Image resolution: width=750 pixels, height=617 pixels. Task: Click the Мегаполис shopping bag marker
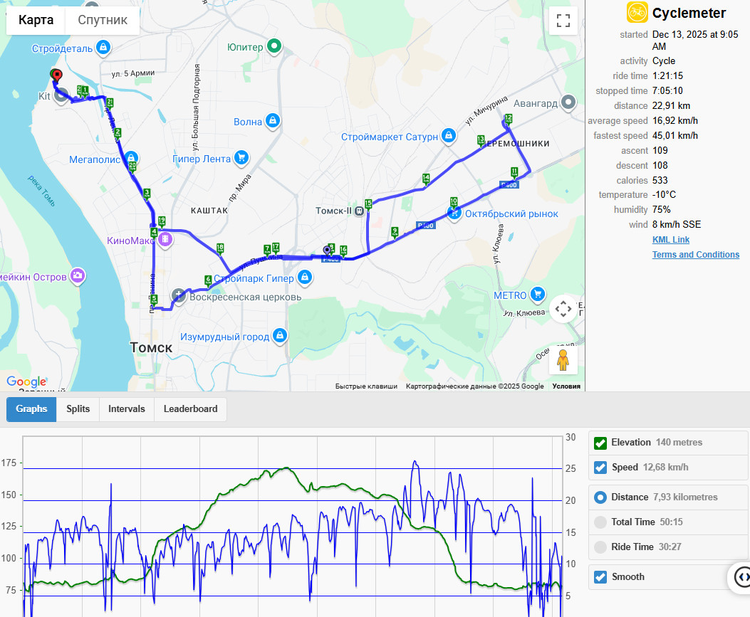coord(131,158)
